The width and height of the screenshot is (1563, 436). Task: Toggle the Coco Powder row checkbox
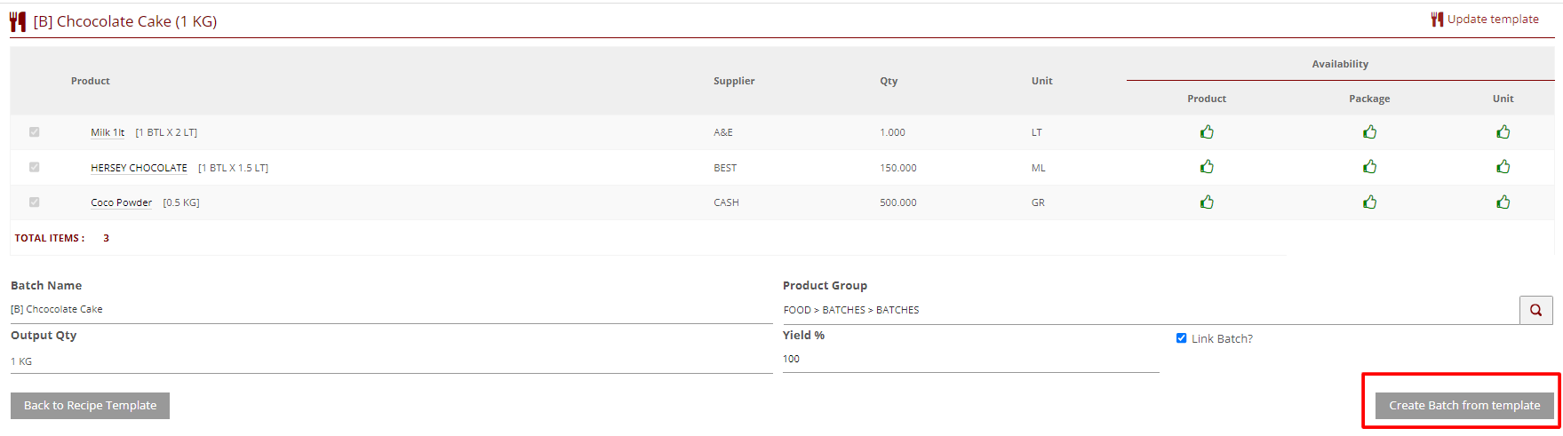tap(35, 202)
